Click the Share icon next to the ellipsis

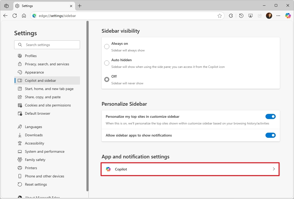click(260, 16)
